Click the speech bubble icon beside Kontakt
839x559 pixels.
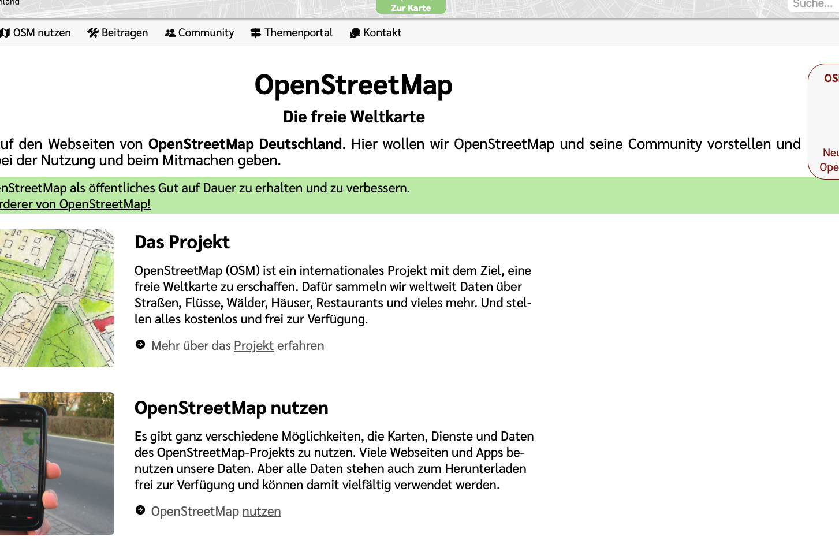pyautogui.click(x=355, y=33)
